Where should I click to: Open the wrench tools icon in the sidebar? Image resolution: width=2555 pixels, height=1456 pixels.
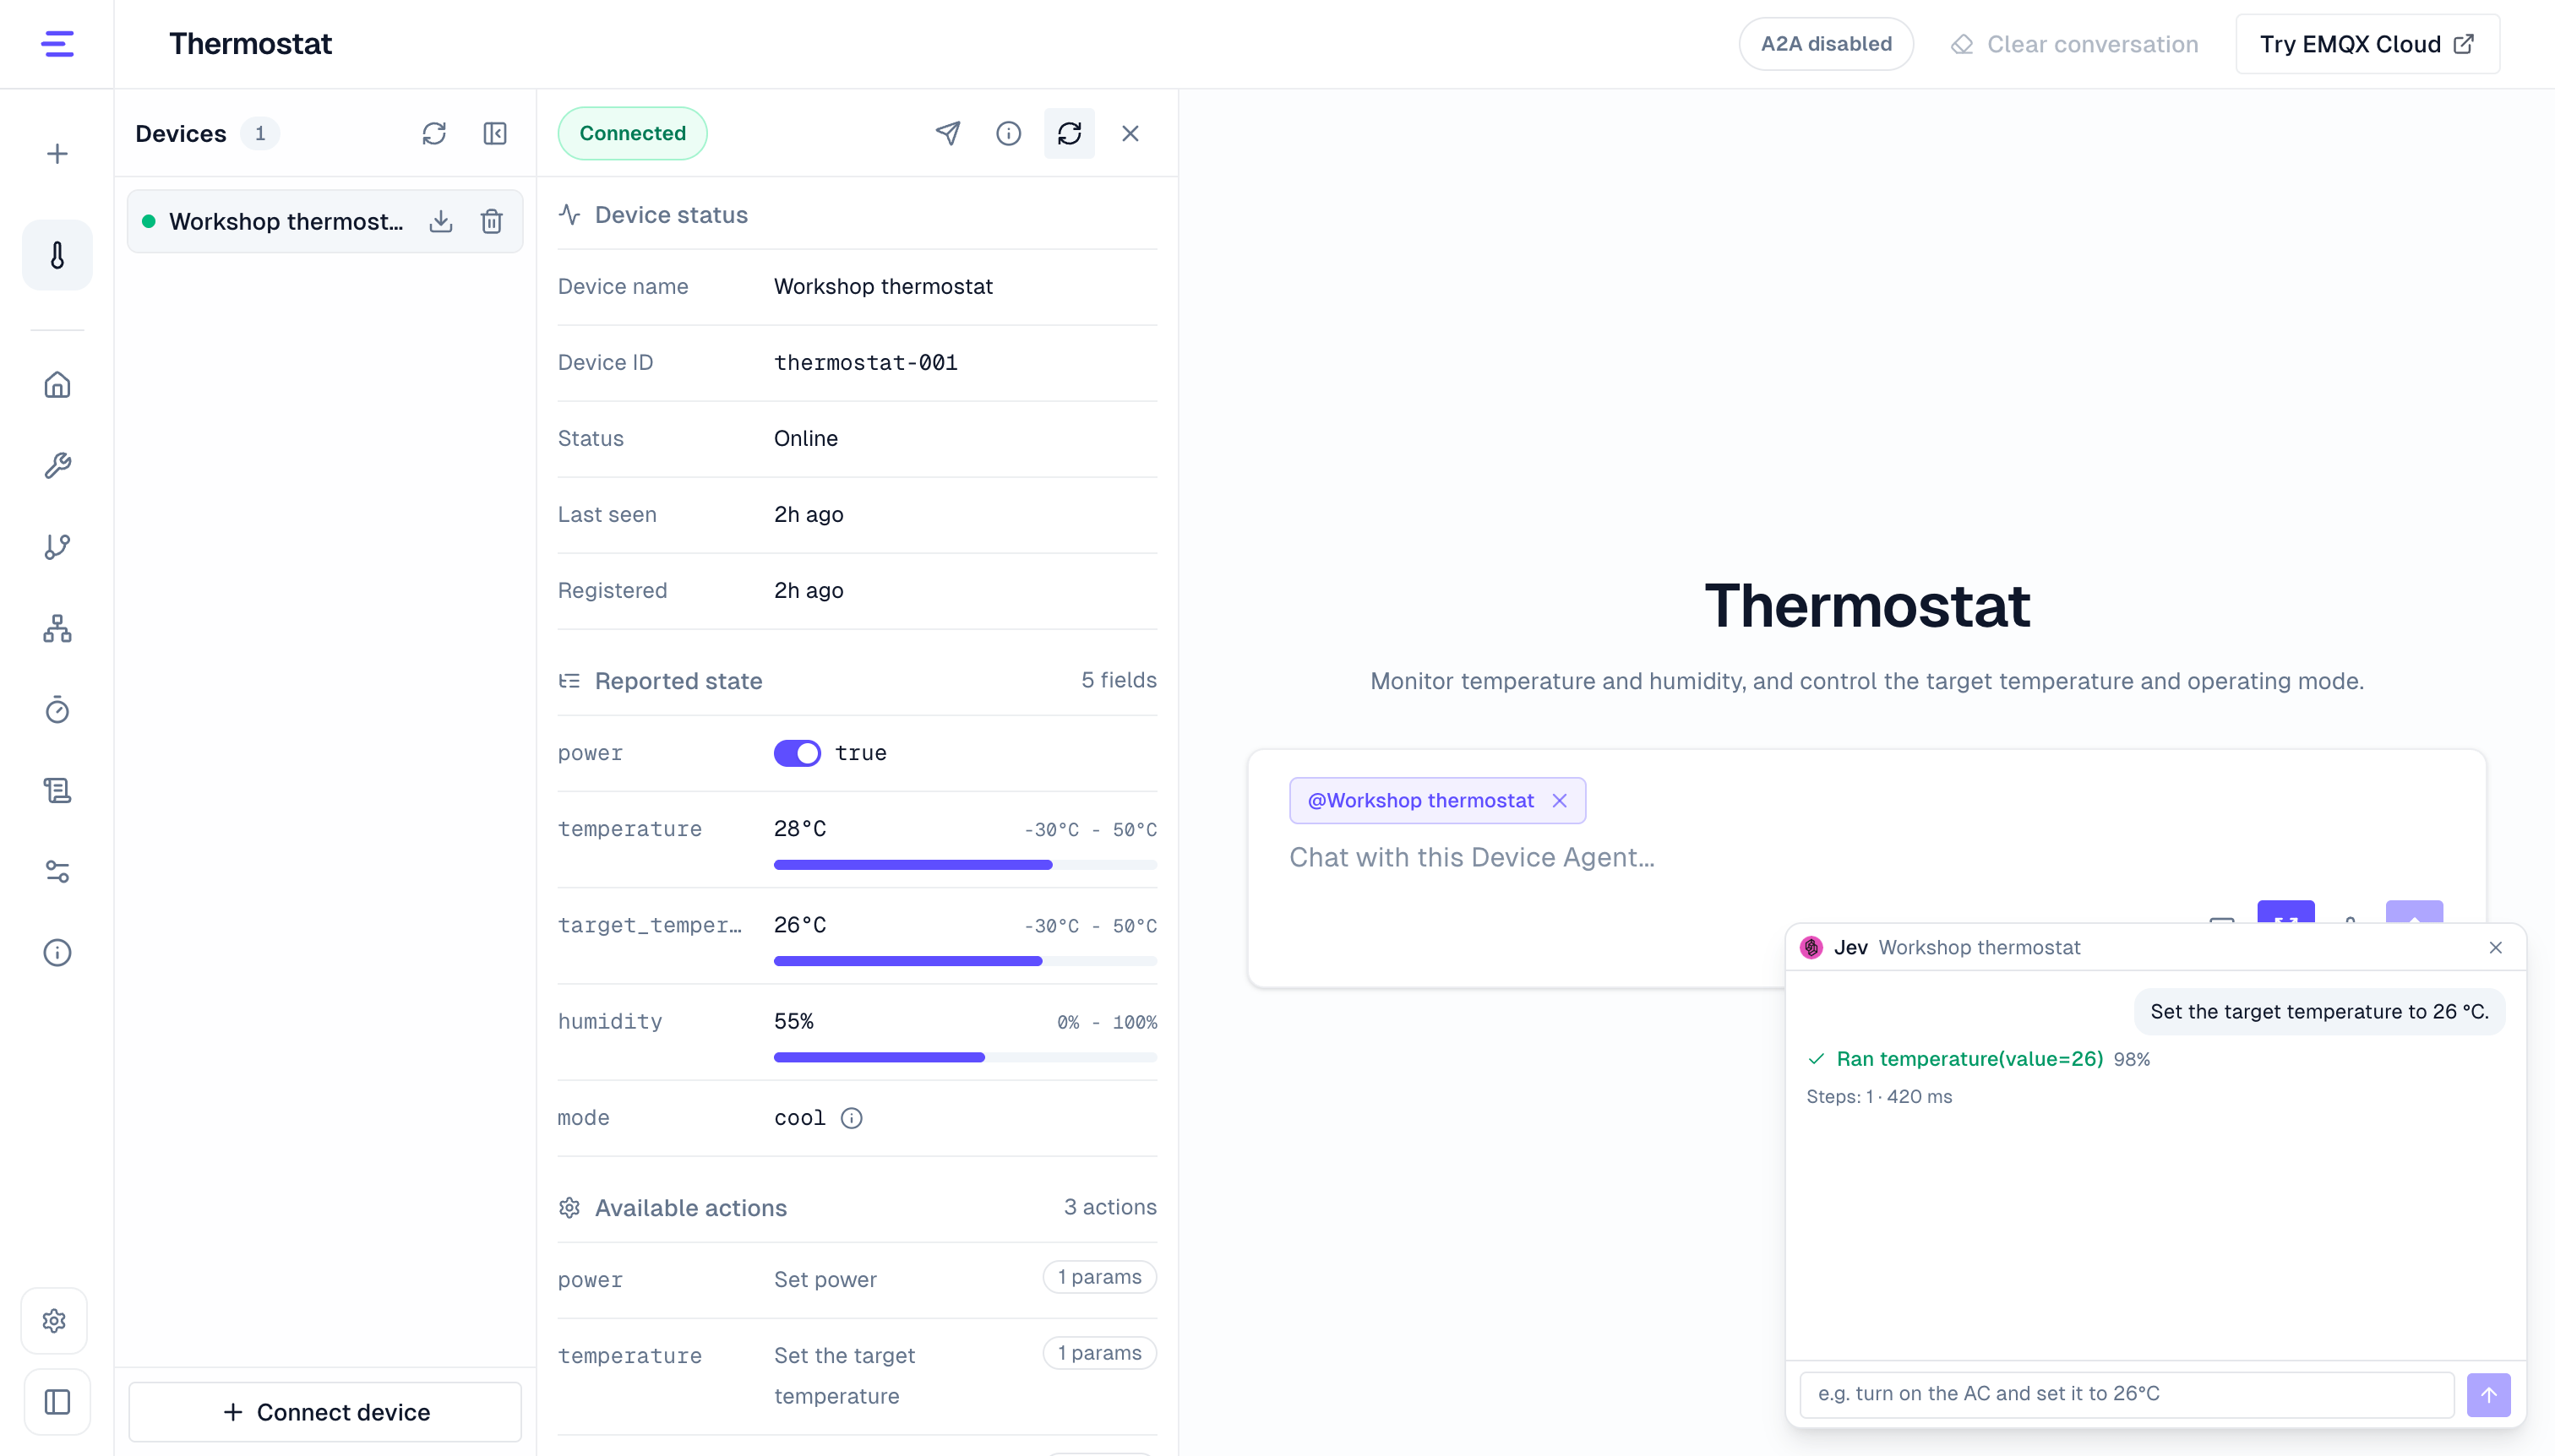click(57, 466)
